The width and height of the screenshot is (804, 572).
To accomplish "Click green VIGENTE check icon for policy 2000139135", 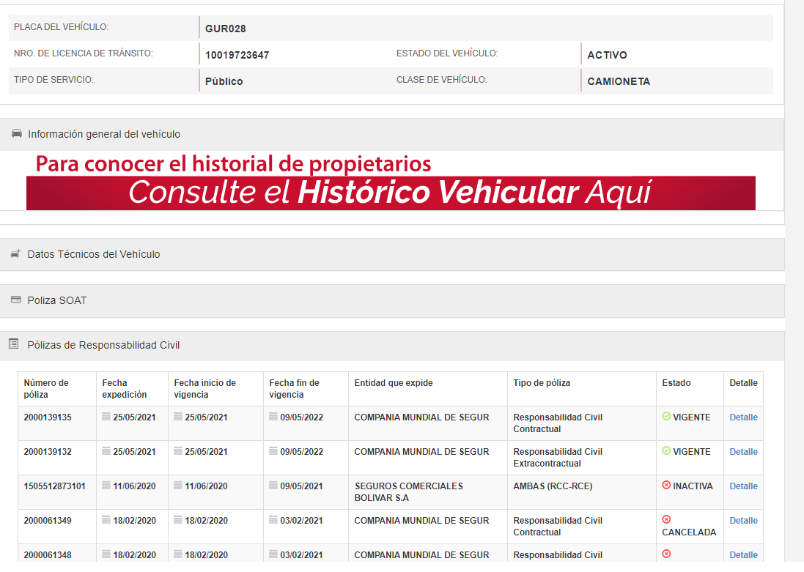I will [666, 417].
